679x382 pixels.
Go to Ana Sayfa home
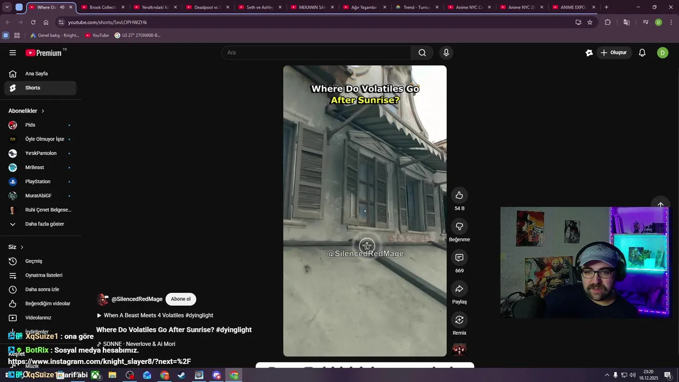40,74
